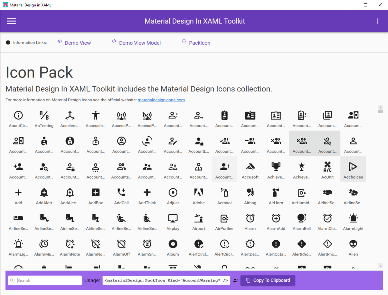The width and height of the screenshot is (388, 295).
Task: Click the Usage XAML snippet text box
Action: 166,281
